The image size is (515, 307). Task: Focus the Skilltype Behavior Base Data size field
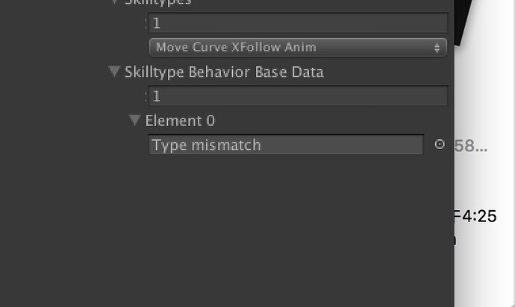[x=298, y=96]
